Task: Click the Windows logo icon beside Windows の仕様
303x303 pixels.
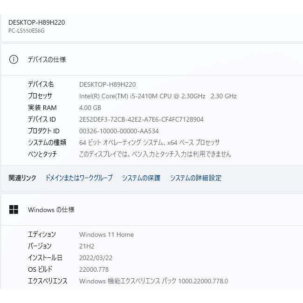Action: click(x=14, y=210)
